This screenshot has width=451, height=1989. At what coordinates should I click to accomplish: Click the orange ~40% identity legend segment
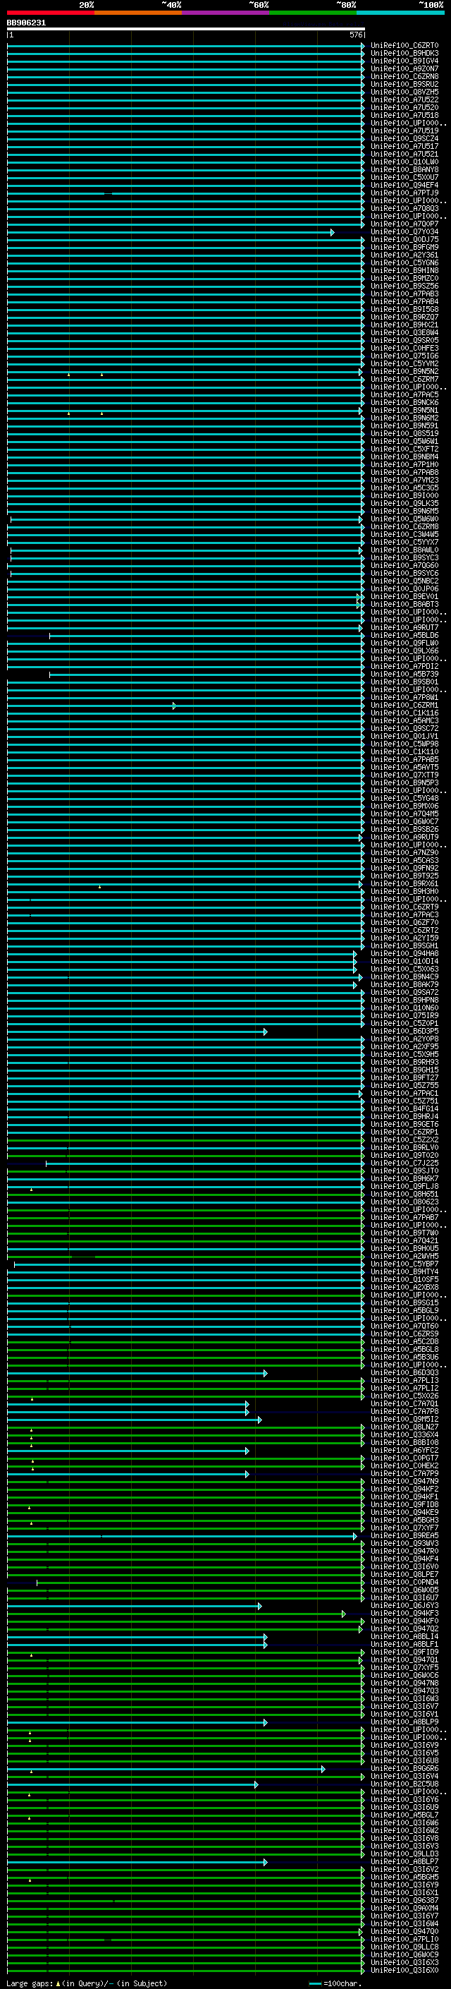138,13
